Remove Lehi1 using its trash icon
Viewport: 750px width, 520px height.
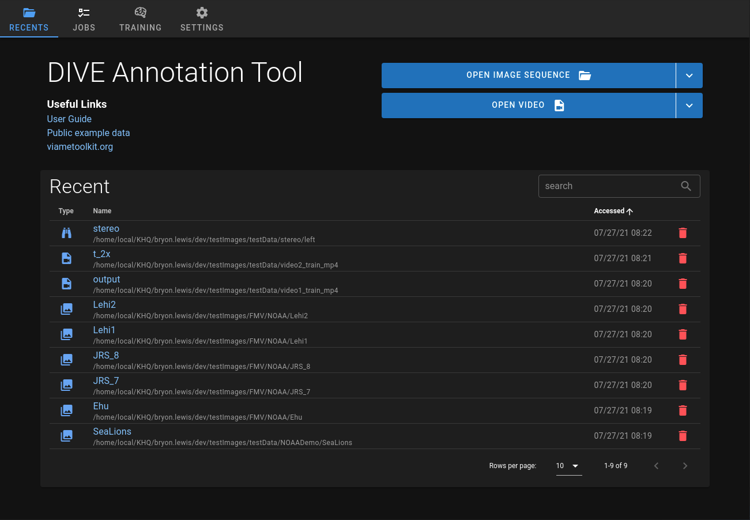(x=683, y=334)
